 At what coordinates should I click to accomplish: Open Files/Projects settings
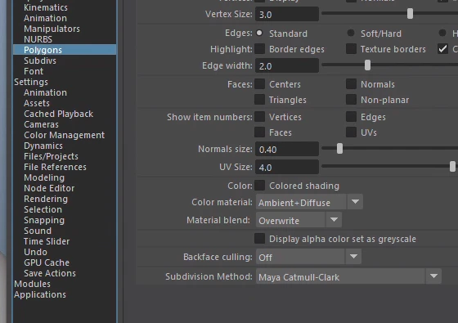pyautogui.click(x=51, y=156)
